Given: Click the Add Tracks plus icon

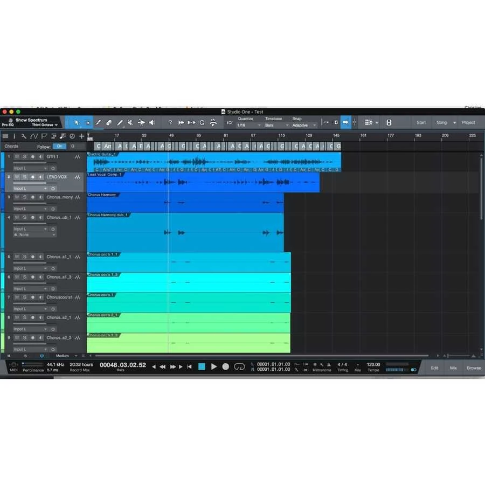Looking at the screenshot, I should [x=81, y=136].
